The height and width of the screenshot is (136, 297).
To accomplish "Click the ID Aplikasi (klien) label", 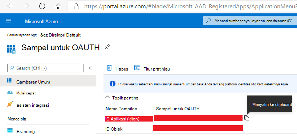I will tap(123, 119).
